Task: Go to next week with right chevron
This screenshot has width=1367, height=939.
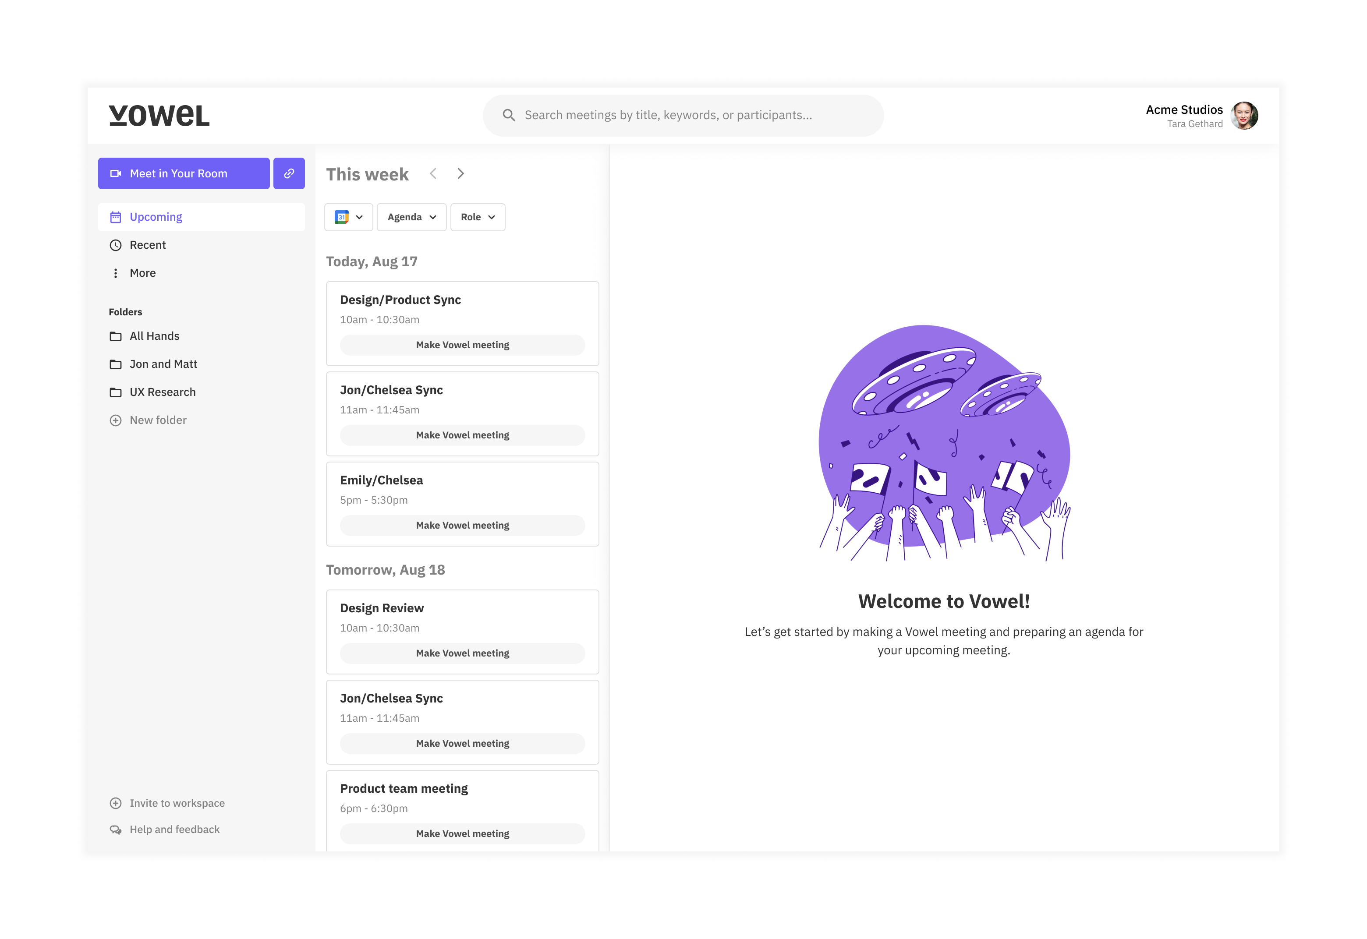Action: [461, 173]
